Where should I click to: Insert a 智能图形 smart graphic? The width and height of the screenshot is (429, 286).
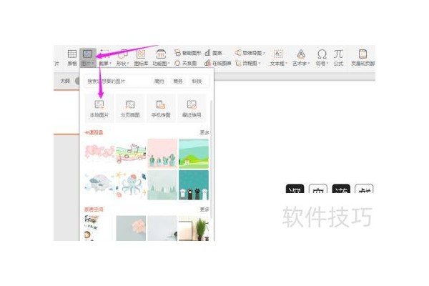tap(187, 53)
